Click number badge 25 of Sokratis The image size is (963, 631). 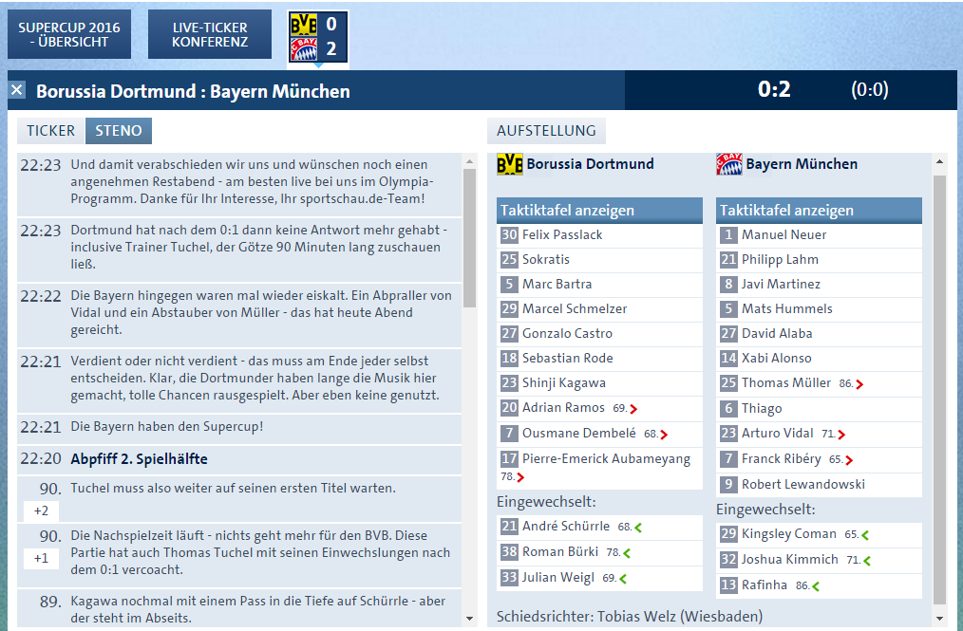point(509,259)
